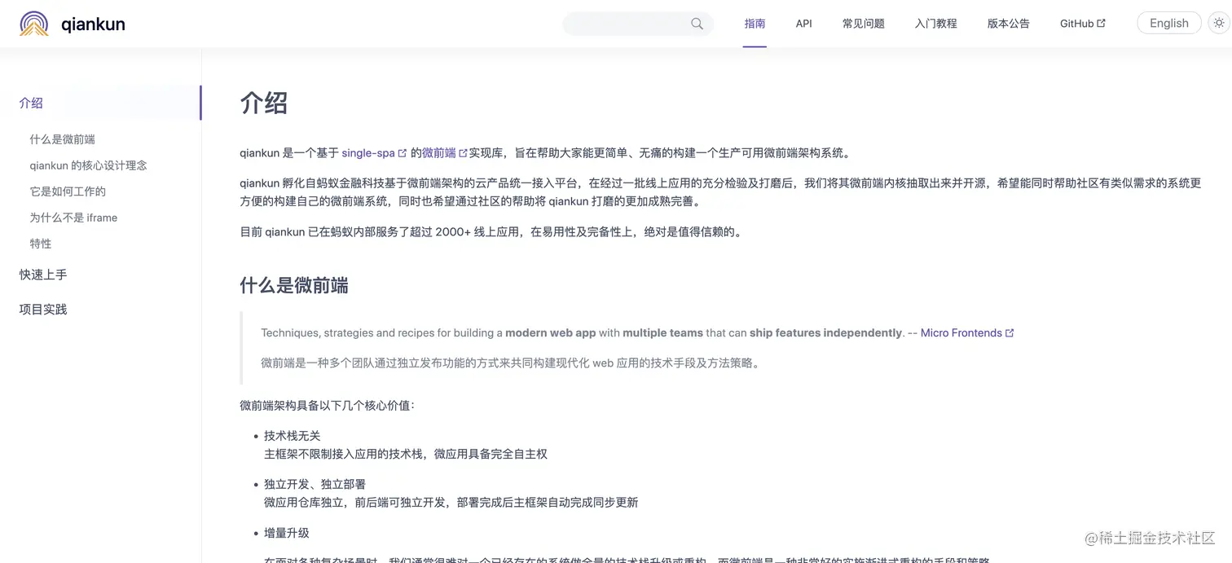1232x563 pixels.
Task: Go to 它是如何工作的 in the sidebar
Action: pos(68,191)
